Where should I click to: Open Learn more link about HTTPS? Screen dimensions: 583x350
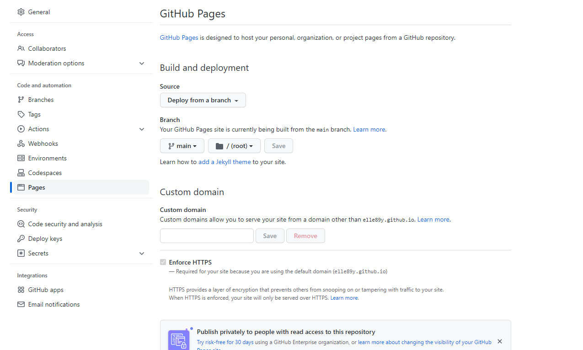(344, 298)
